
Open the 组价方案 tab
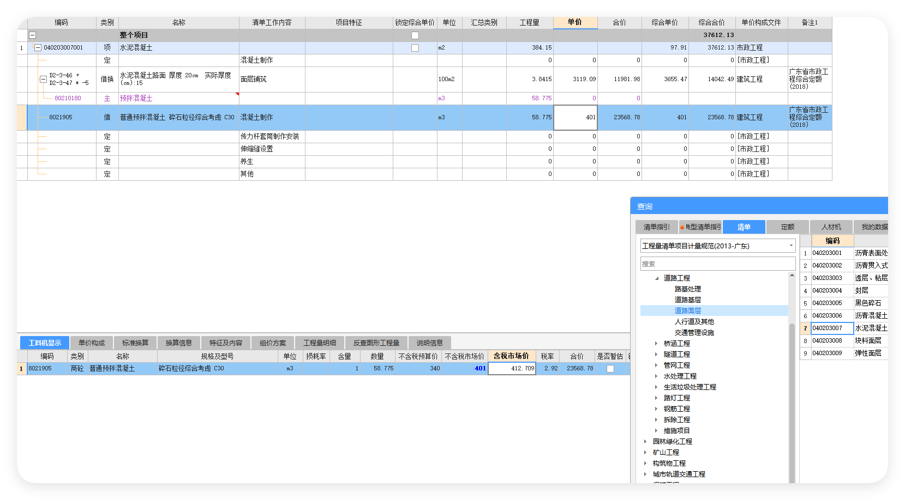[272, 343]
